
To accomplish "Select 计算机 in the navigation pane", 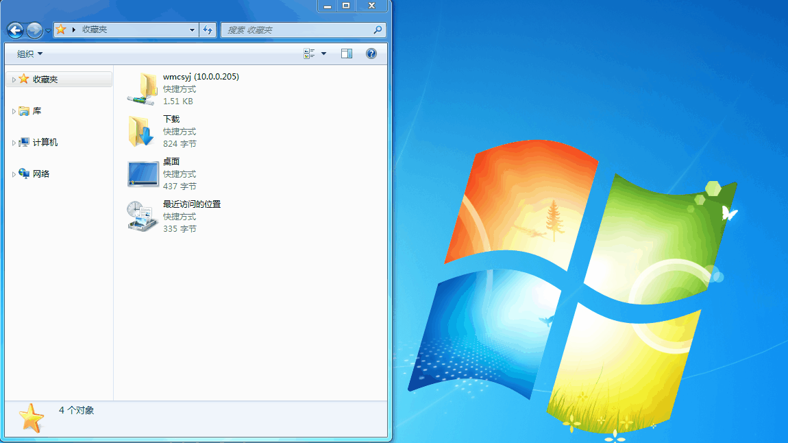I will click(x=45, y=143).
